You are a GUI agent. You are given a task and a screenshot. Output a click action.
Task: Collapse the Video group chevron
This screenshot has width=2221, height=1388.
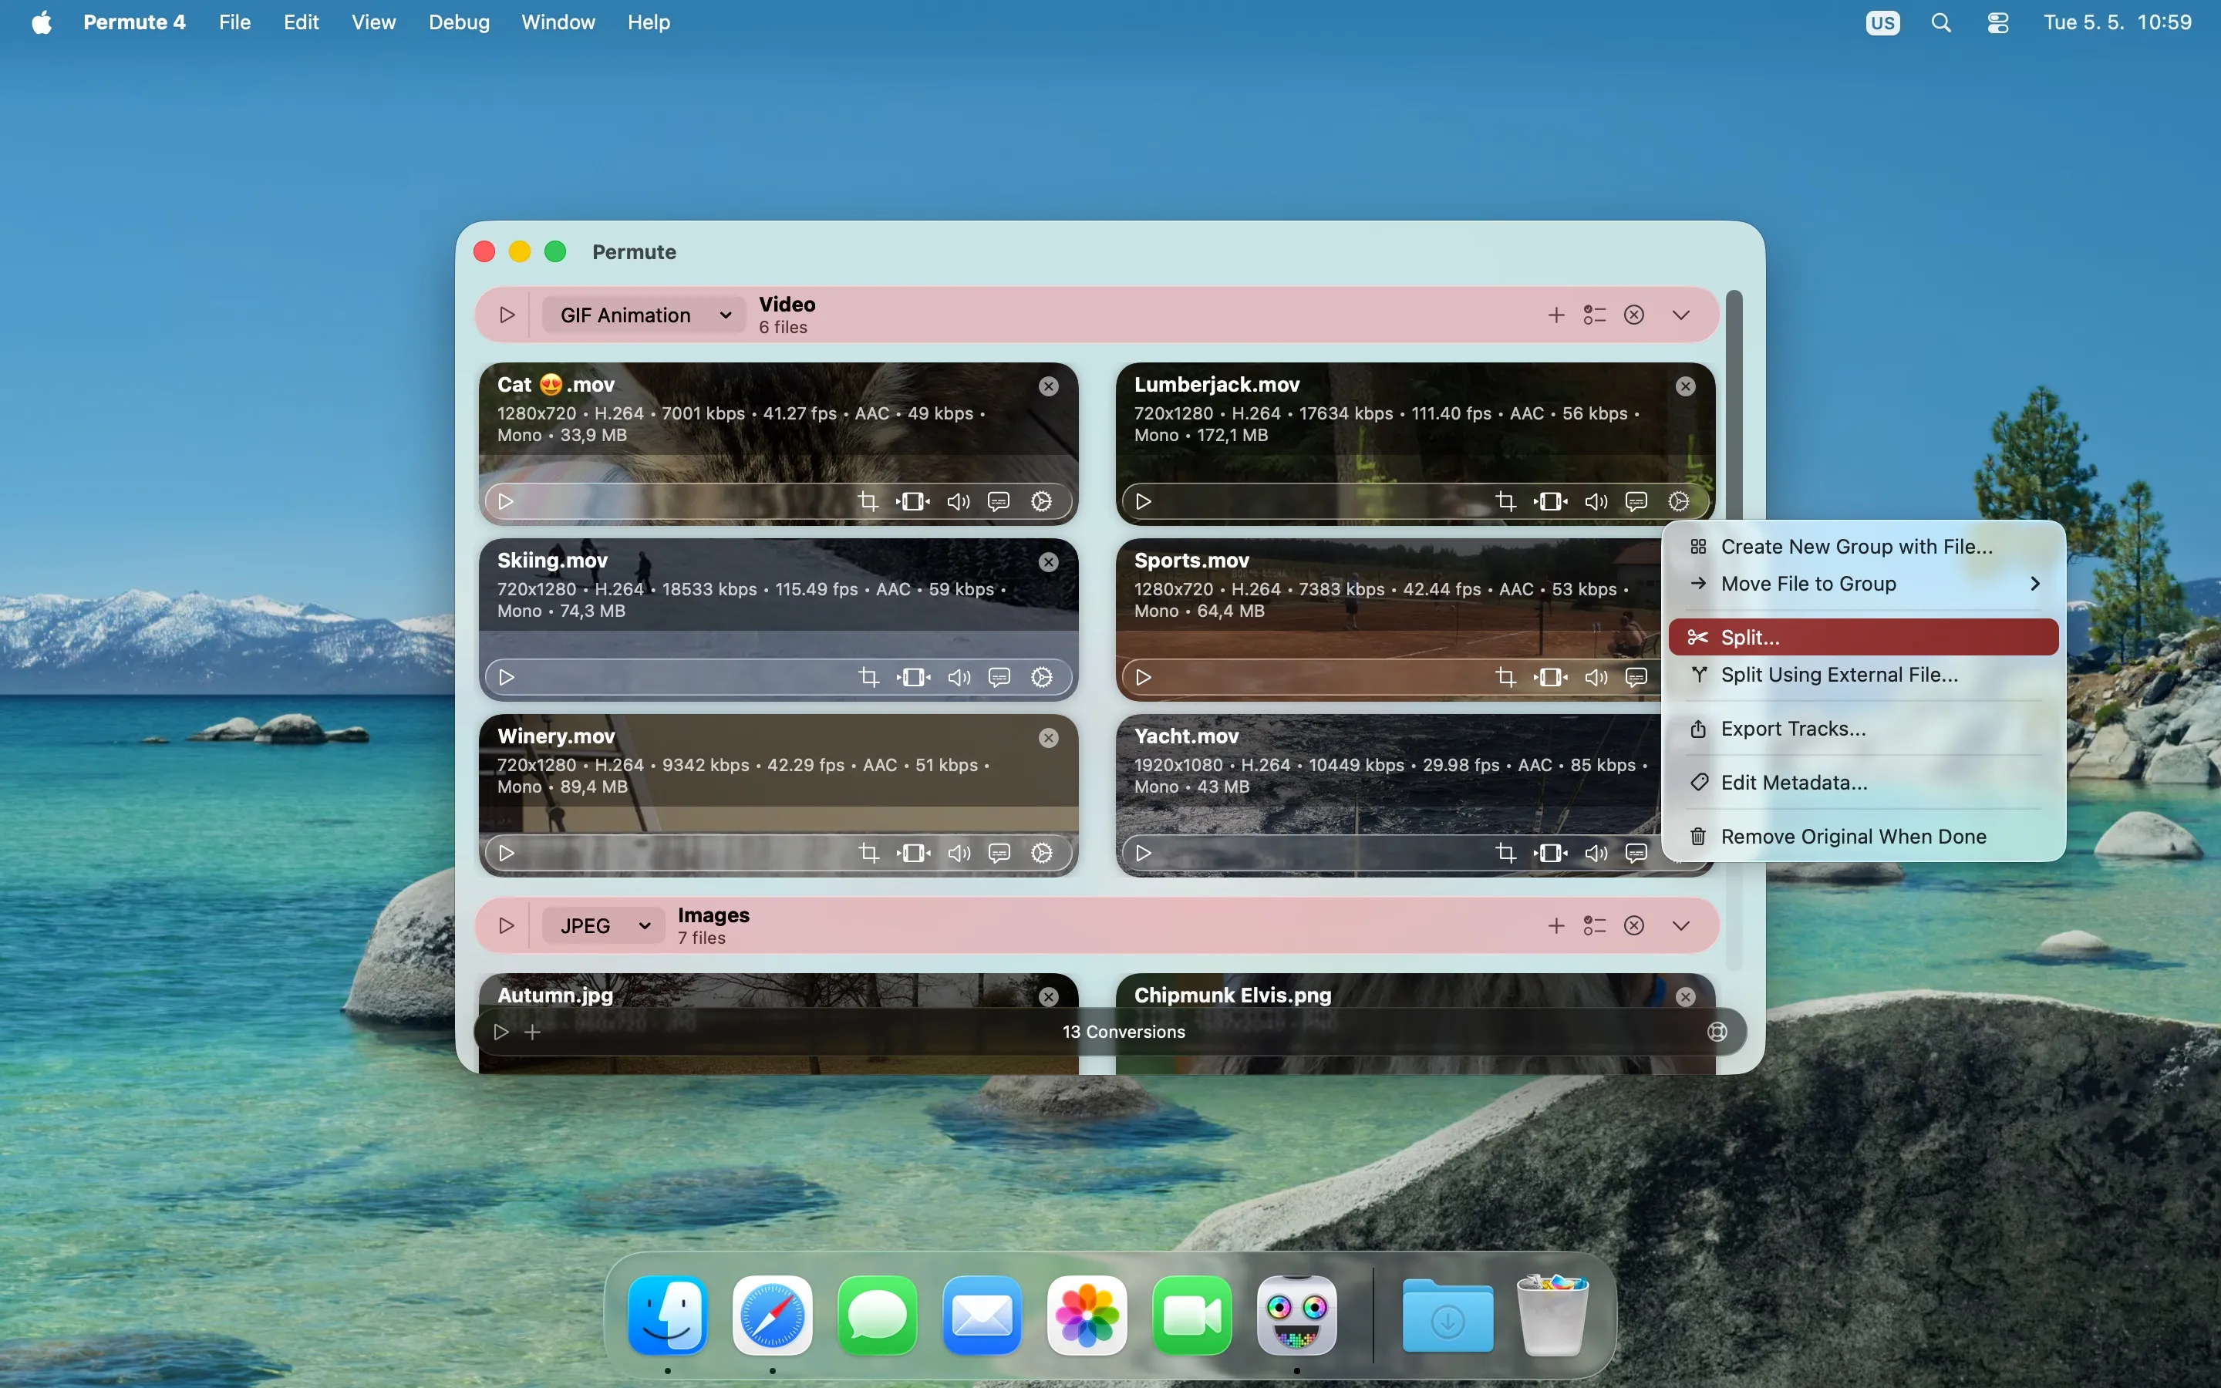tap(1681, 315)
